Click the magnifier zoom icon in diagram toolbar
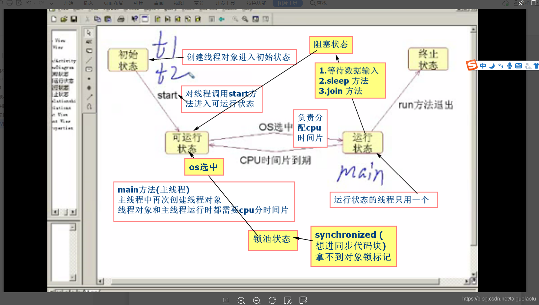This screenshot has height=305, width=539. [x=245, y=19]
